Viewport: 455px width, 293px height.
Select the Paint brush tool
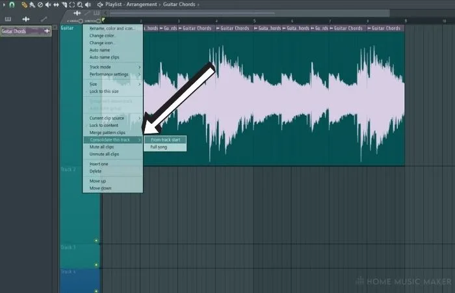coord(32,5)
